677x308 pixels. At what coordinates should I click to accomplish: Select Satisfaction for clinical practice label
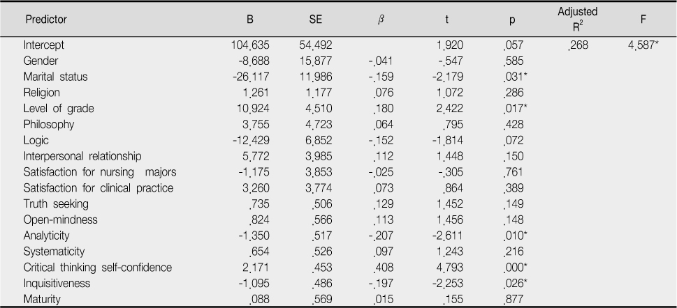99,188
